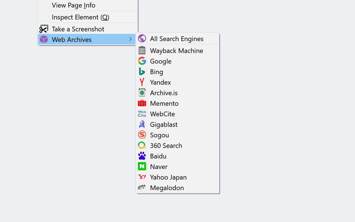The height and width of the screenshot is (222, 355).
Task: Pick the Naver entry
Action: click(x=177, y=167)
